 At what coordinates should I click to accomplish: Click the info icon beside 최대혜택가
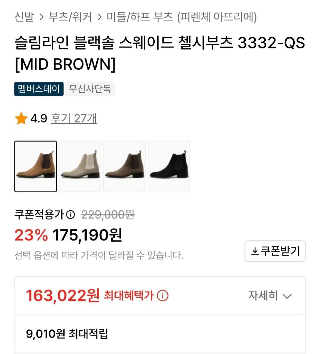pyautogui.click(x=163, y=295)
